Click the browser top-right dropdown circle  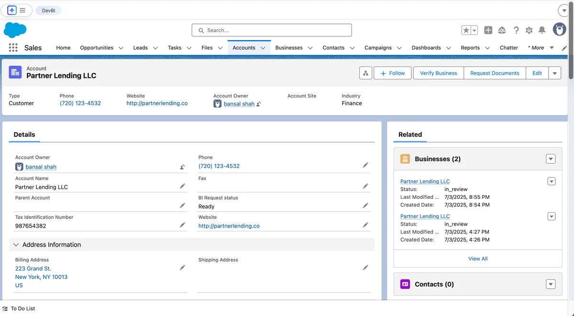(x=563, y=10)
